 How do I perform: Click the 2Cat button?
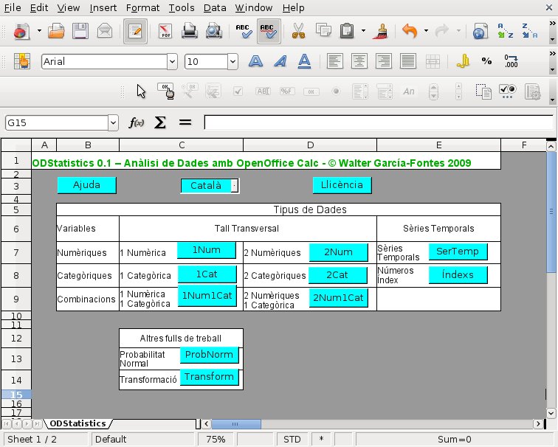pyautogui.click(x=337, y=275)
